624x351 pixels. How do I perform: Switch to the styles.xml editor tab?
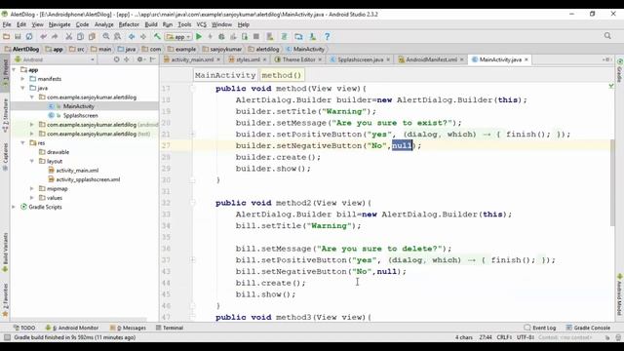pyautogui.click(x=248, y=59)
